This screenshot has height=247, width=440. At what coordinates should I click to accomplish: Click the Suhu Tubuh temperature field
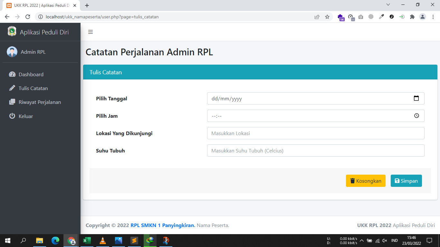tap(315, 151)
